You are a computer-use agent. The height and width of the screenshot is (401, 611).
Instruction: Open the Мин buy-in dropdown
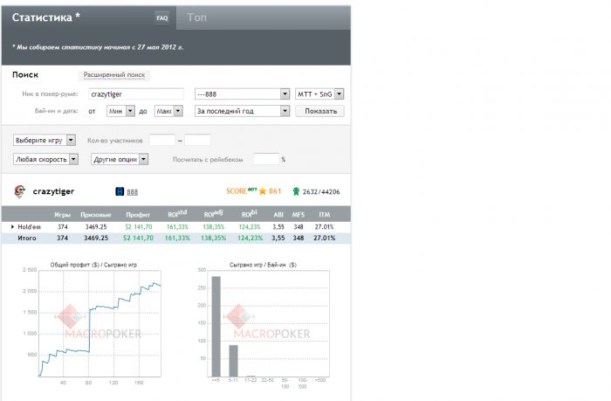[x=120, y=111]
